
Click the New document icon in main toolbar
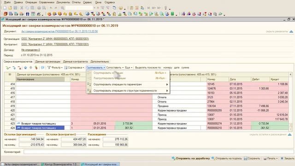point(5,8)
